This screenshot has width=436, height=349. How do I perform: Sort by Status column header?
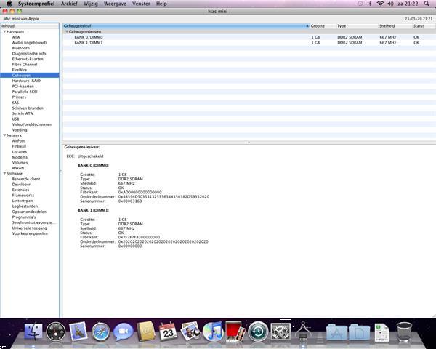424,26
